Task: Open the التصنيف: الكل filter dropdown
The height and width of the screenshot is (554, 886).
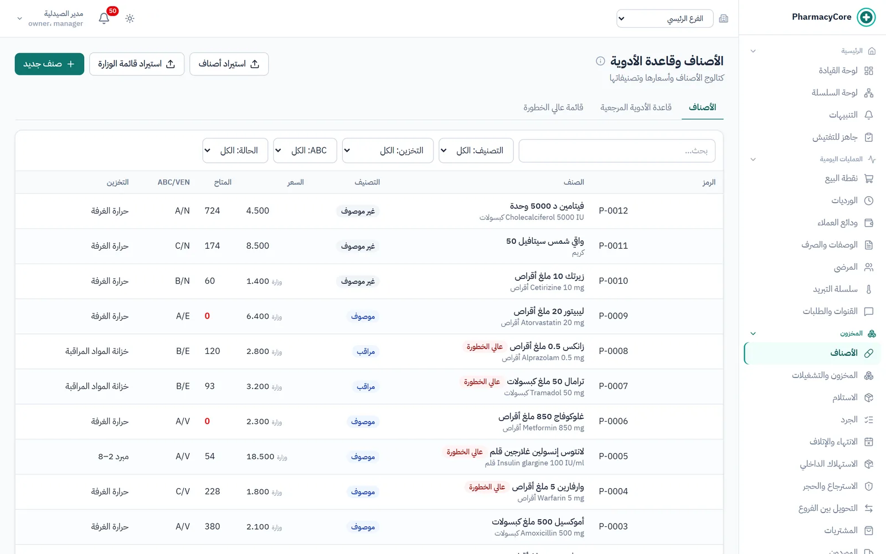Action: click(x=476, y=151)
